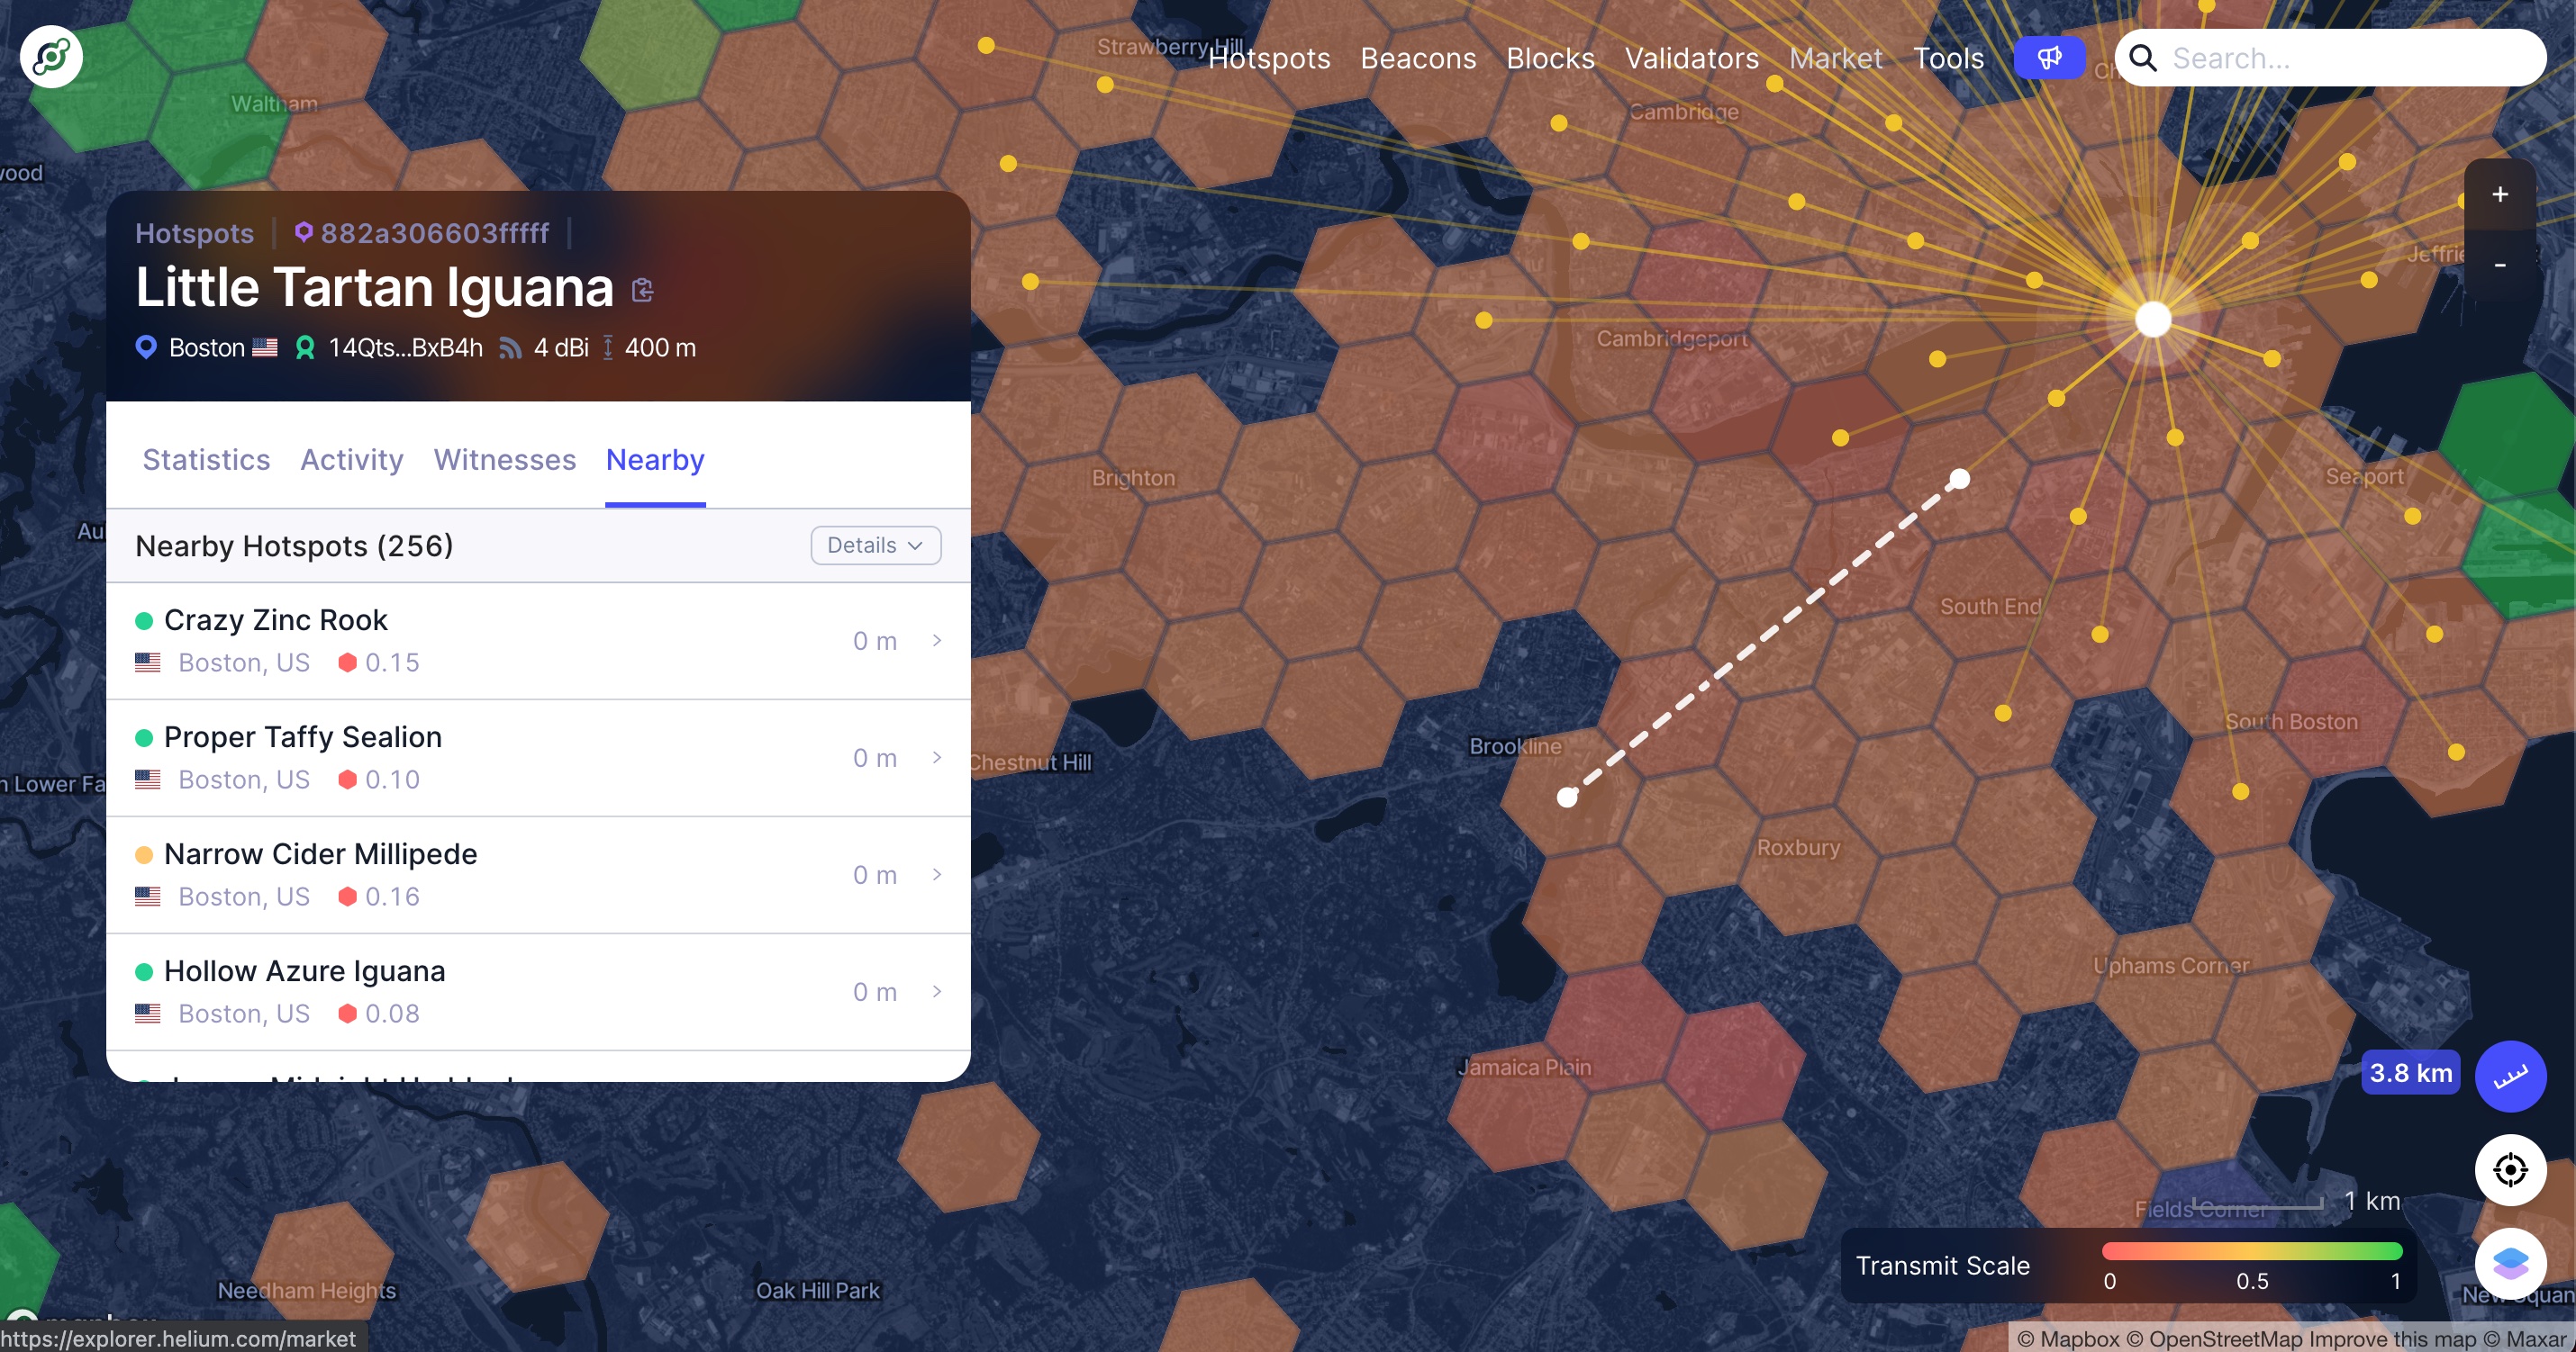
Task: Open the map layers button
Action: coord(2510,1263)
